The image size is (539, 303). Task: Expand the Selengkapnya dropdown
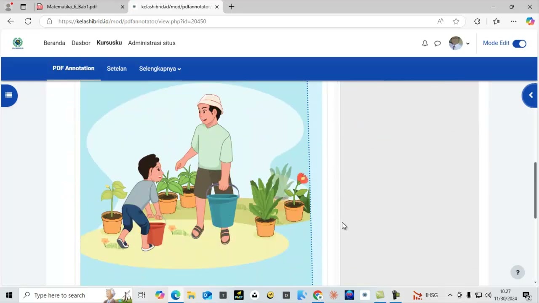(160, 69)
